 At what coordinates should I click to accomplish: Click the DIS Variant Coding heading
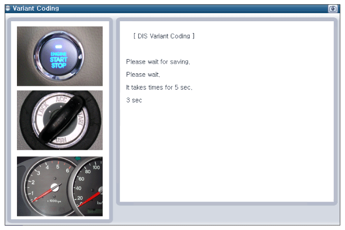164,36
